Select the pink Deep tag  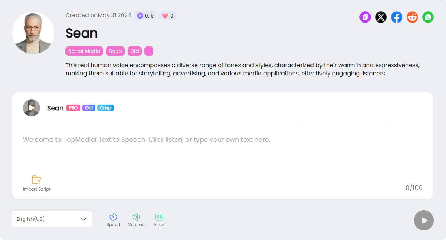pos(115,51)
